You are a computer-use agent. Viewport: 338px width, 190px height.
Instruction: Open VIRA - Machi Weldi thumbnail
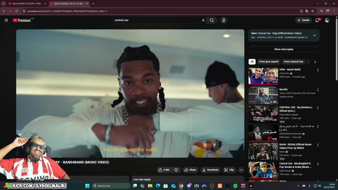pos(263,76)
